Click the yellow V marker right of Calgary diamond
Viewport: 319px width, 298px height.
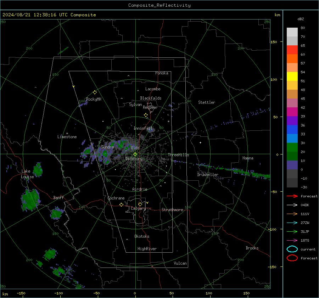point(147,203)
